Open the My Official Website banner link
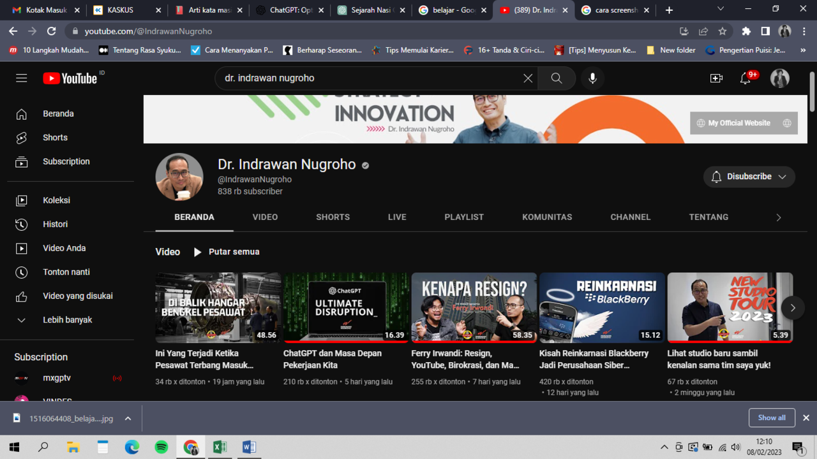The image size is (817, 459). (744, 123)
